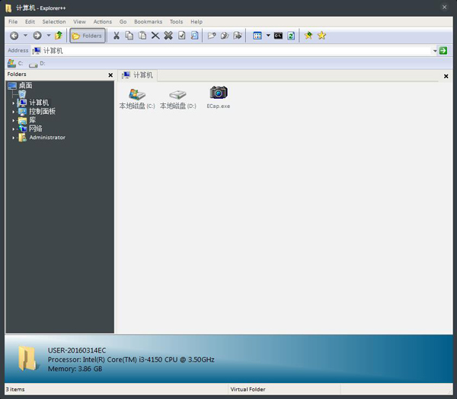Open drive D: from the drives bar
The height and width of the screenshot is (399, 457).
pos(37,63)
